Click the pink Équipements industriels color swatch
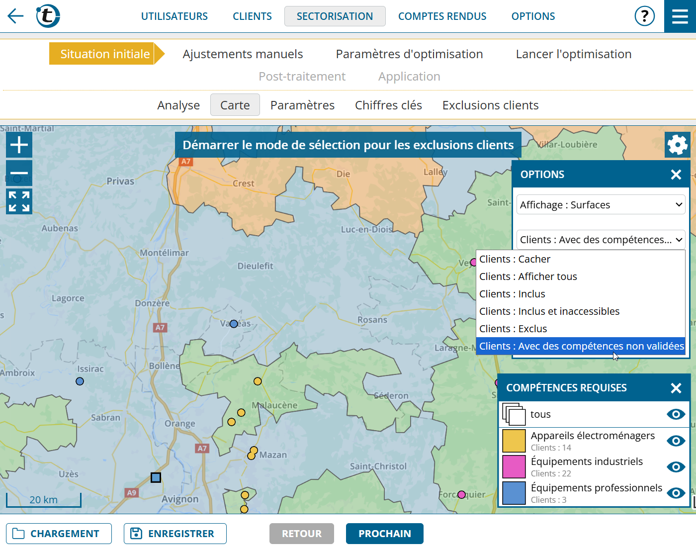Viewport: 696px width, 553px height. (x=514, y=467)
